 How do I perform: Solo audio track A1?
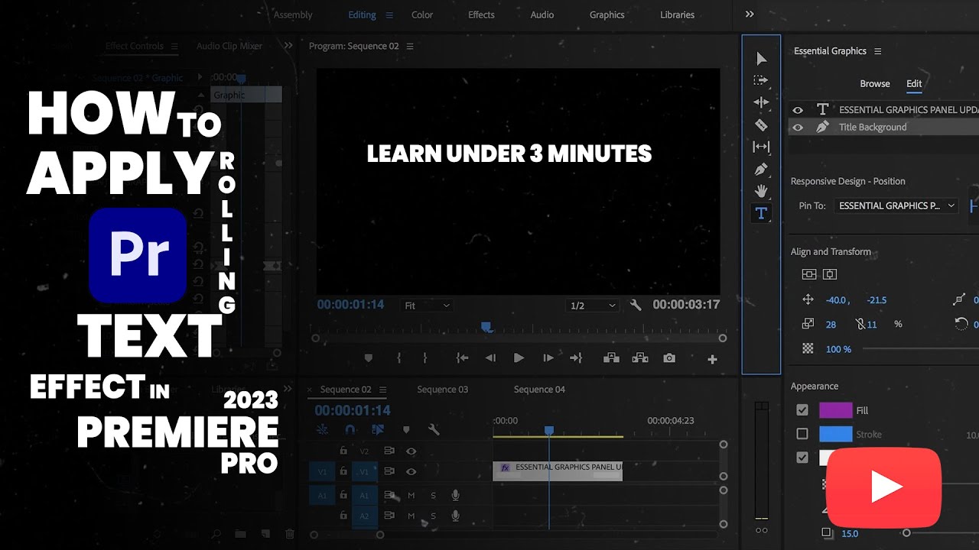pyautogui.click(x=433, y=495)
